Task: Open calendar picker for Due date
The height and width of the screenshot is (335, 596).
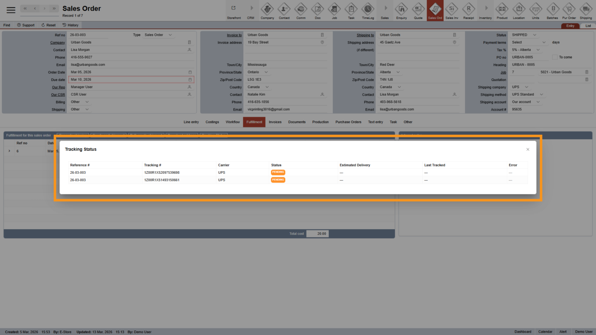Action: (190, 80)
